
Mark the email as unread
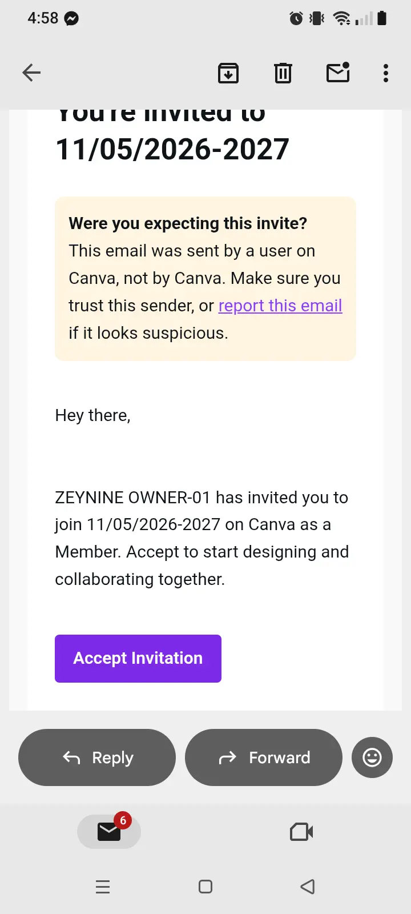pyautogui.click(x=338, y=73)
